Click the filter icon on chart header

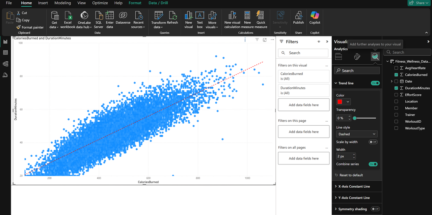point(257,40)
